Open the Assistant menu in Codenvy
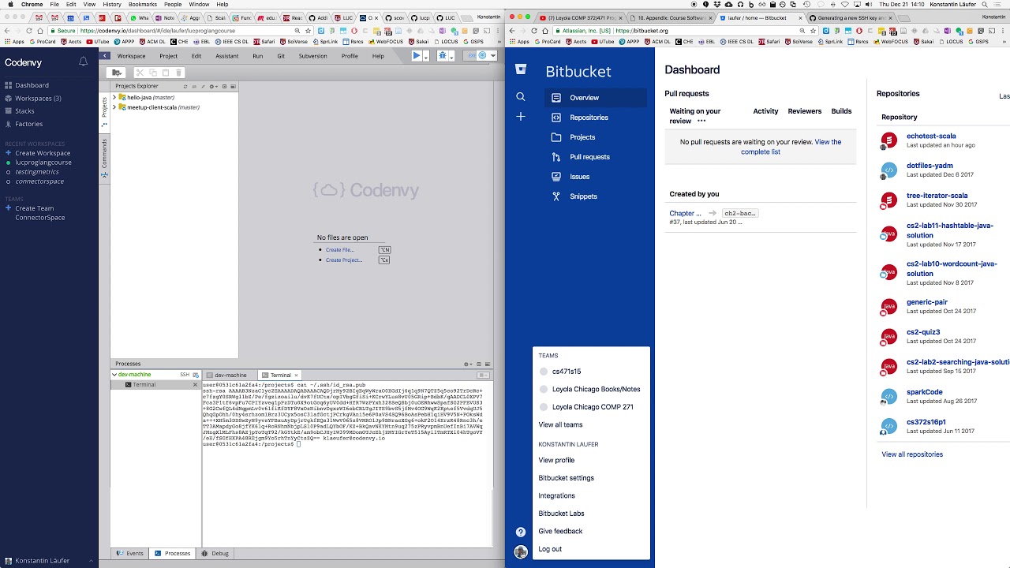Screen dimensions: 1010x568 click(x=227, y=56)
